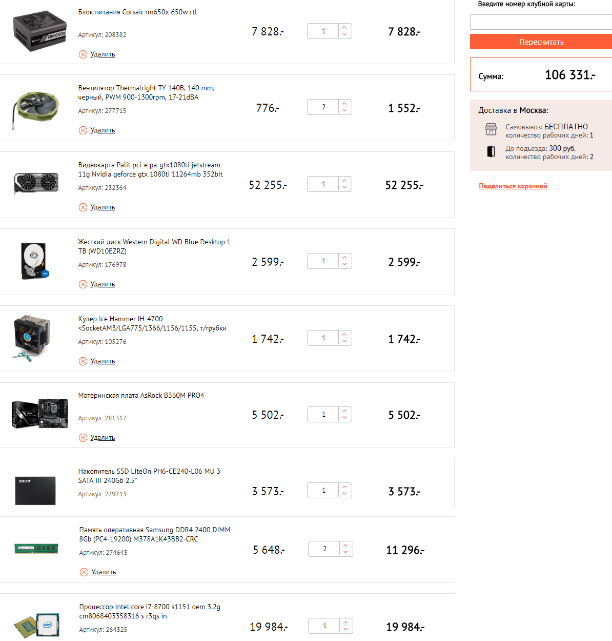The image size is (612, 641).
Task: Click delete icon for Corsair rm650x power supply
Action: pyautogui.click(x=83, y=54)
